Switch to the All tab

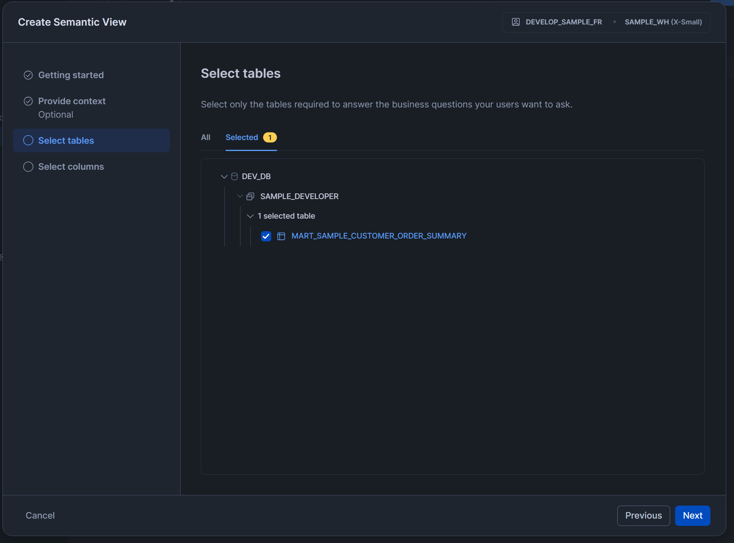click(x=205, y=137)
